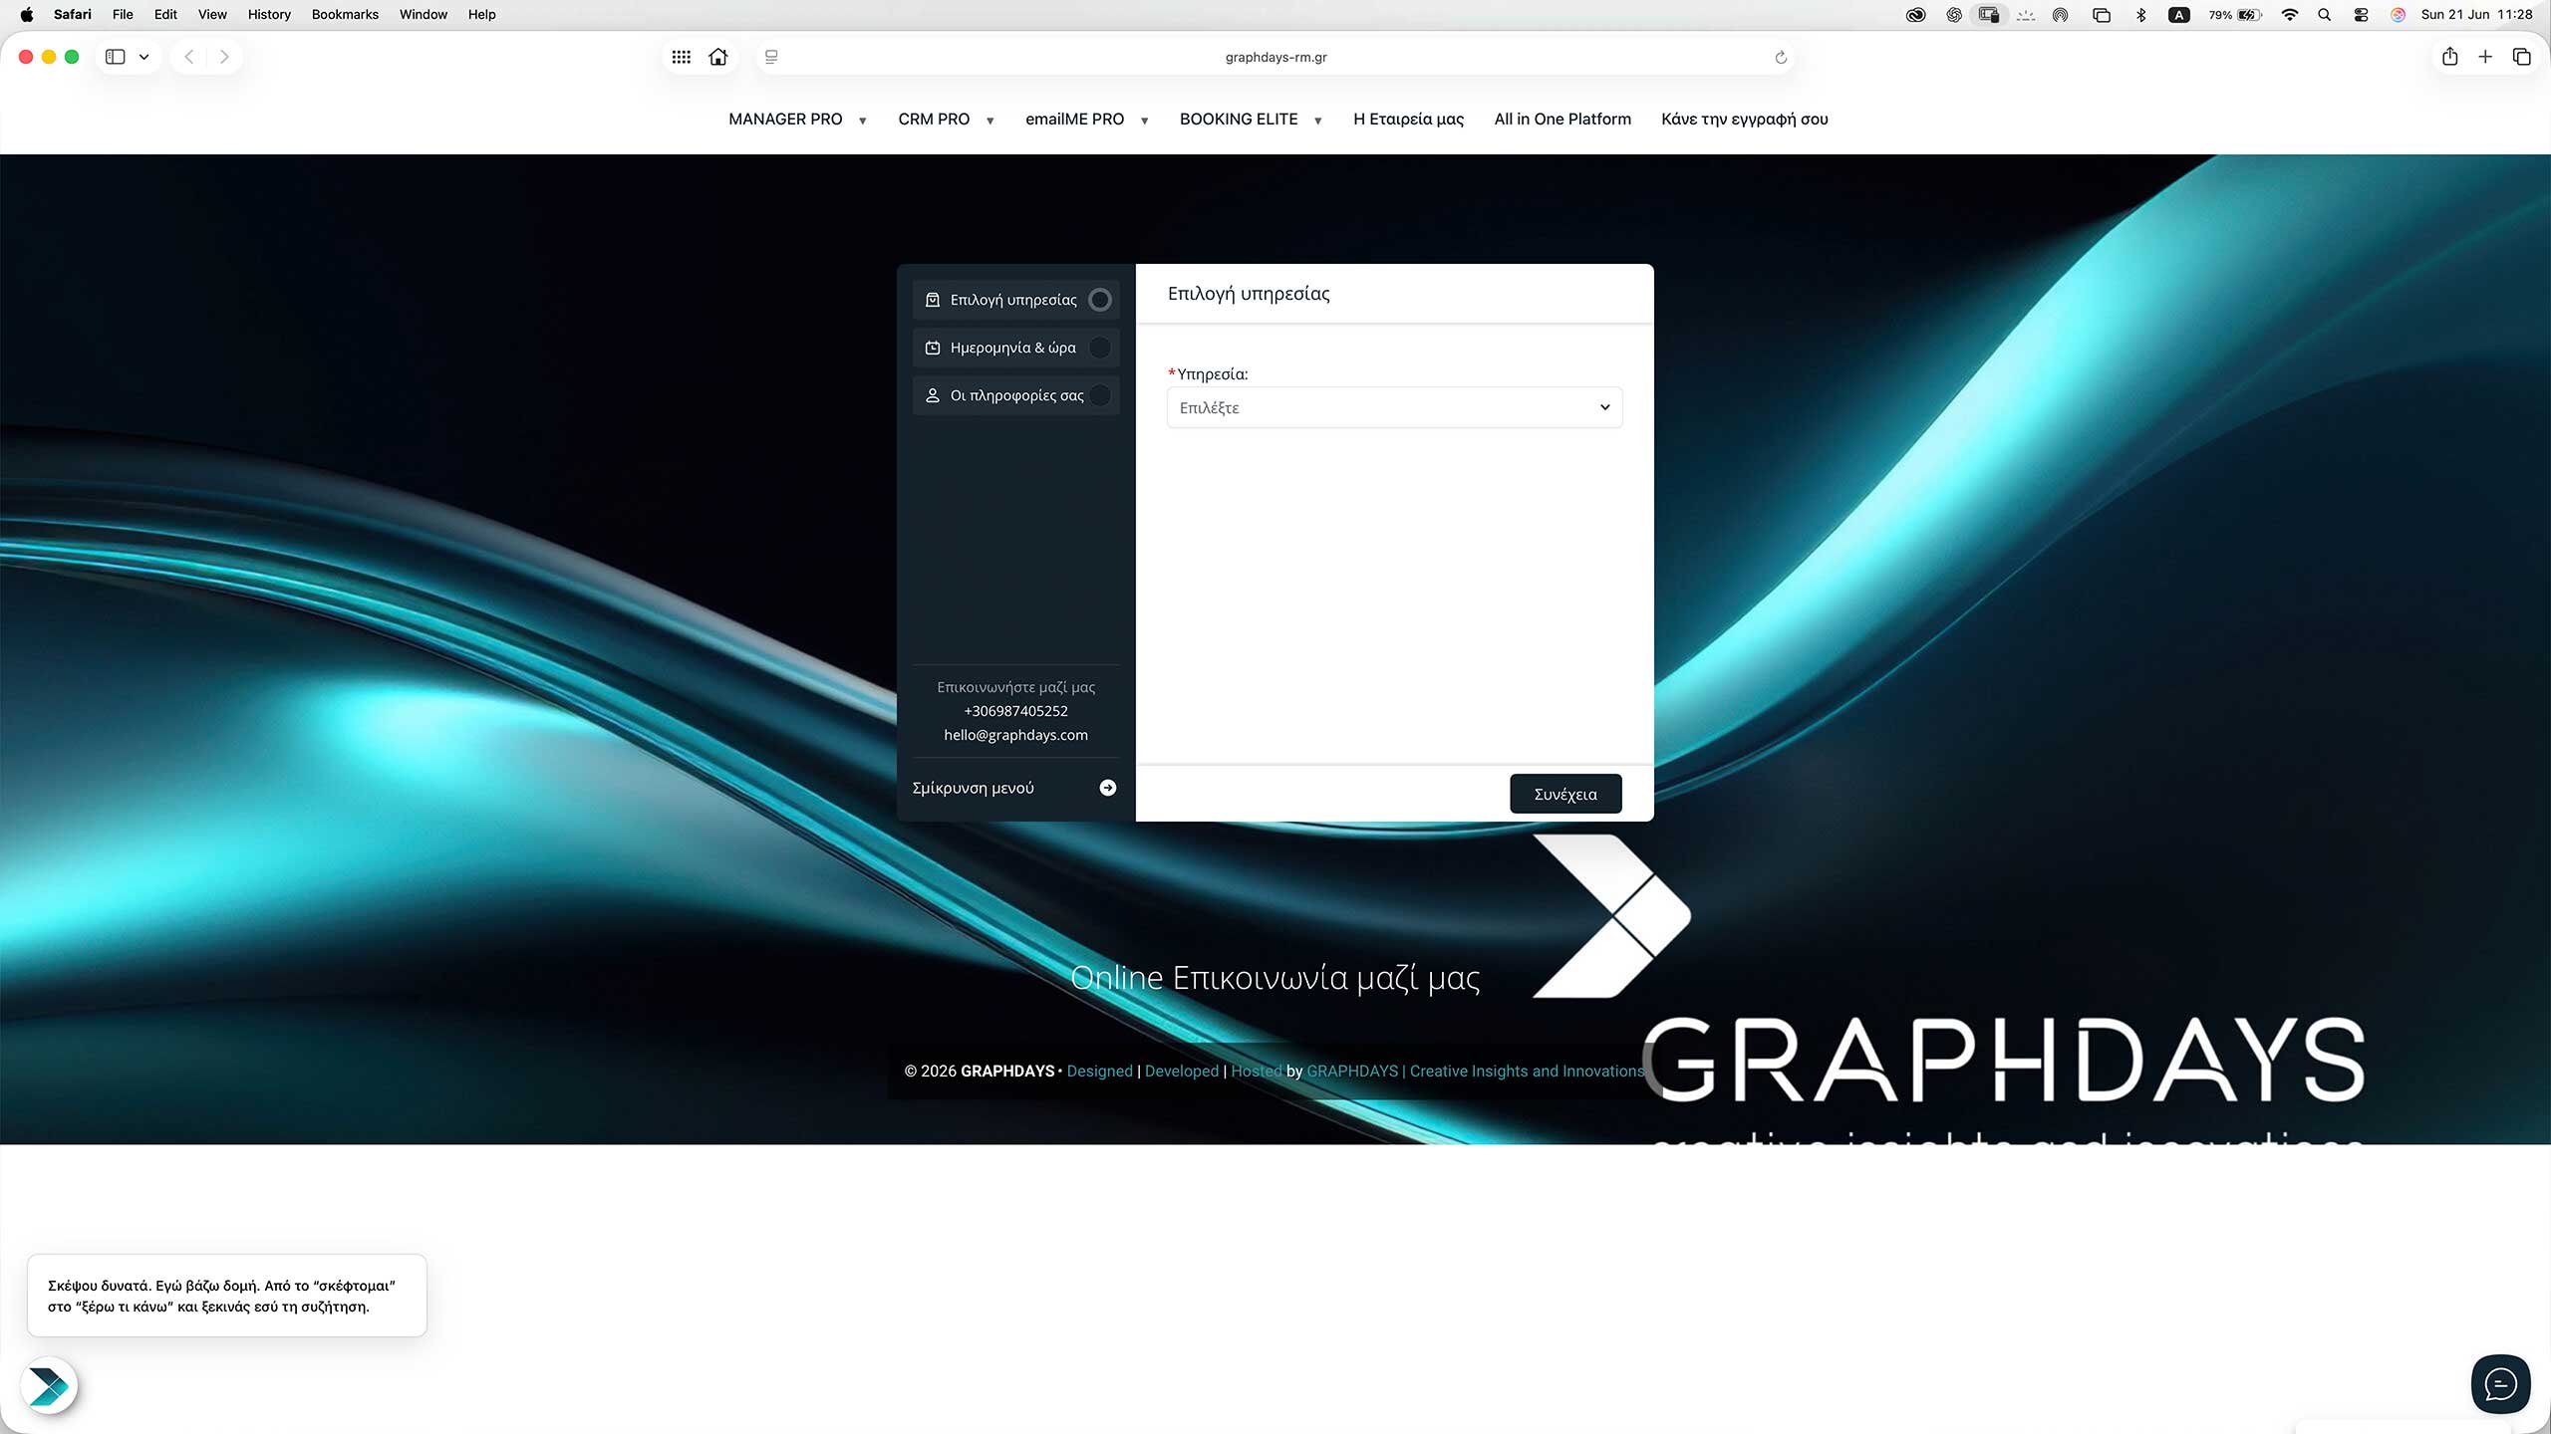This screenshot has width=2551, height=1434.
Task: Open the Help menu
Action: point(482,14)
